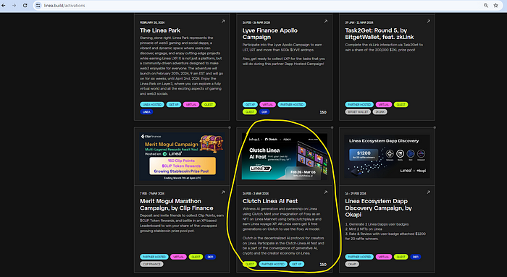Viewport: 507px width, 277px height.
Task: Reload the linea.build page
Action: 25,6
